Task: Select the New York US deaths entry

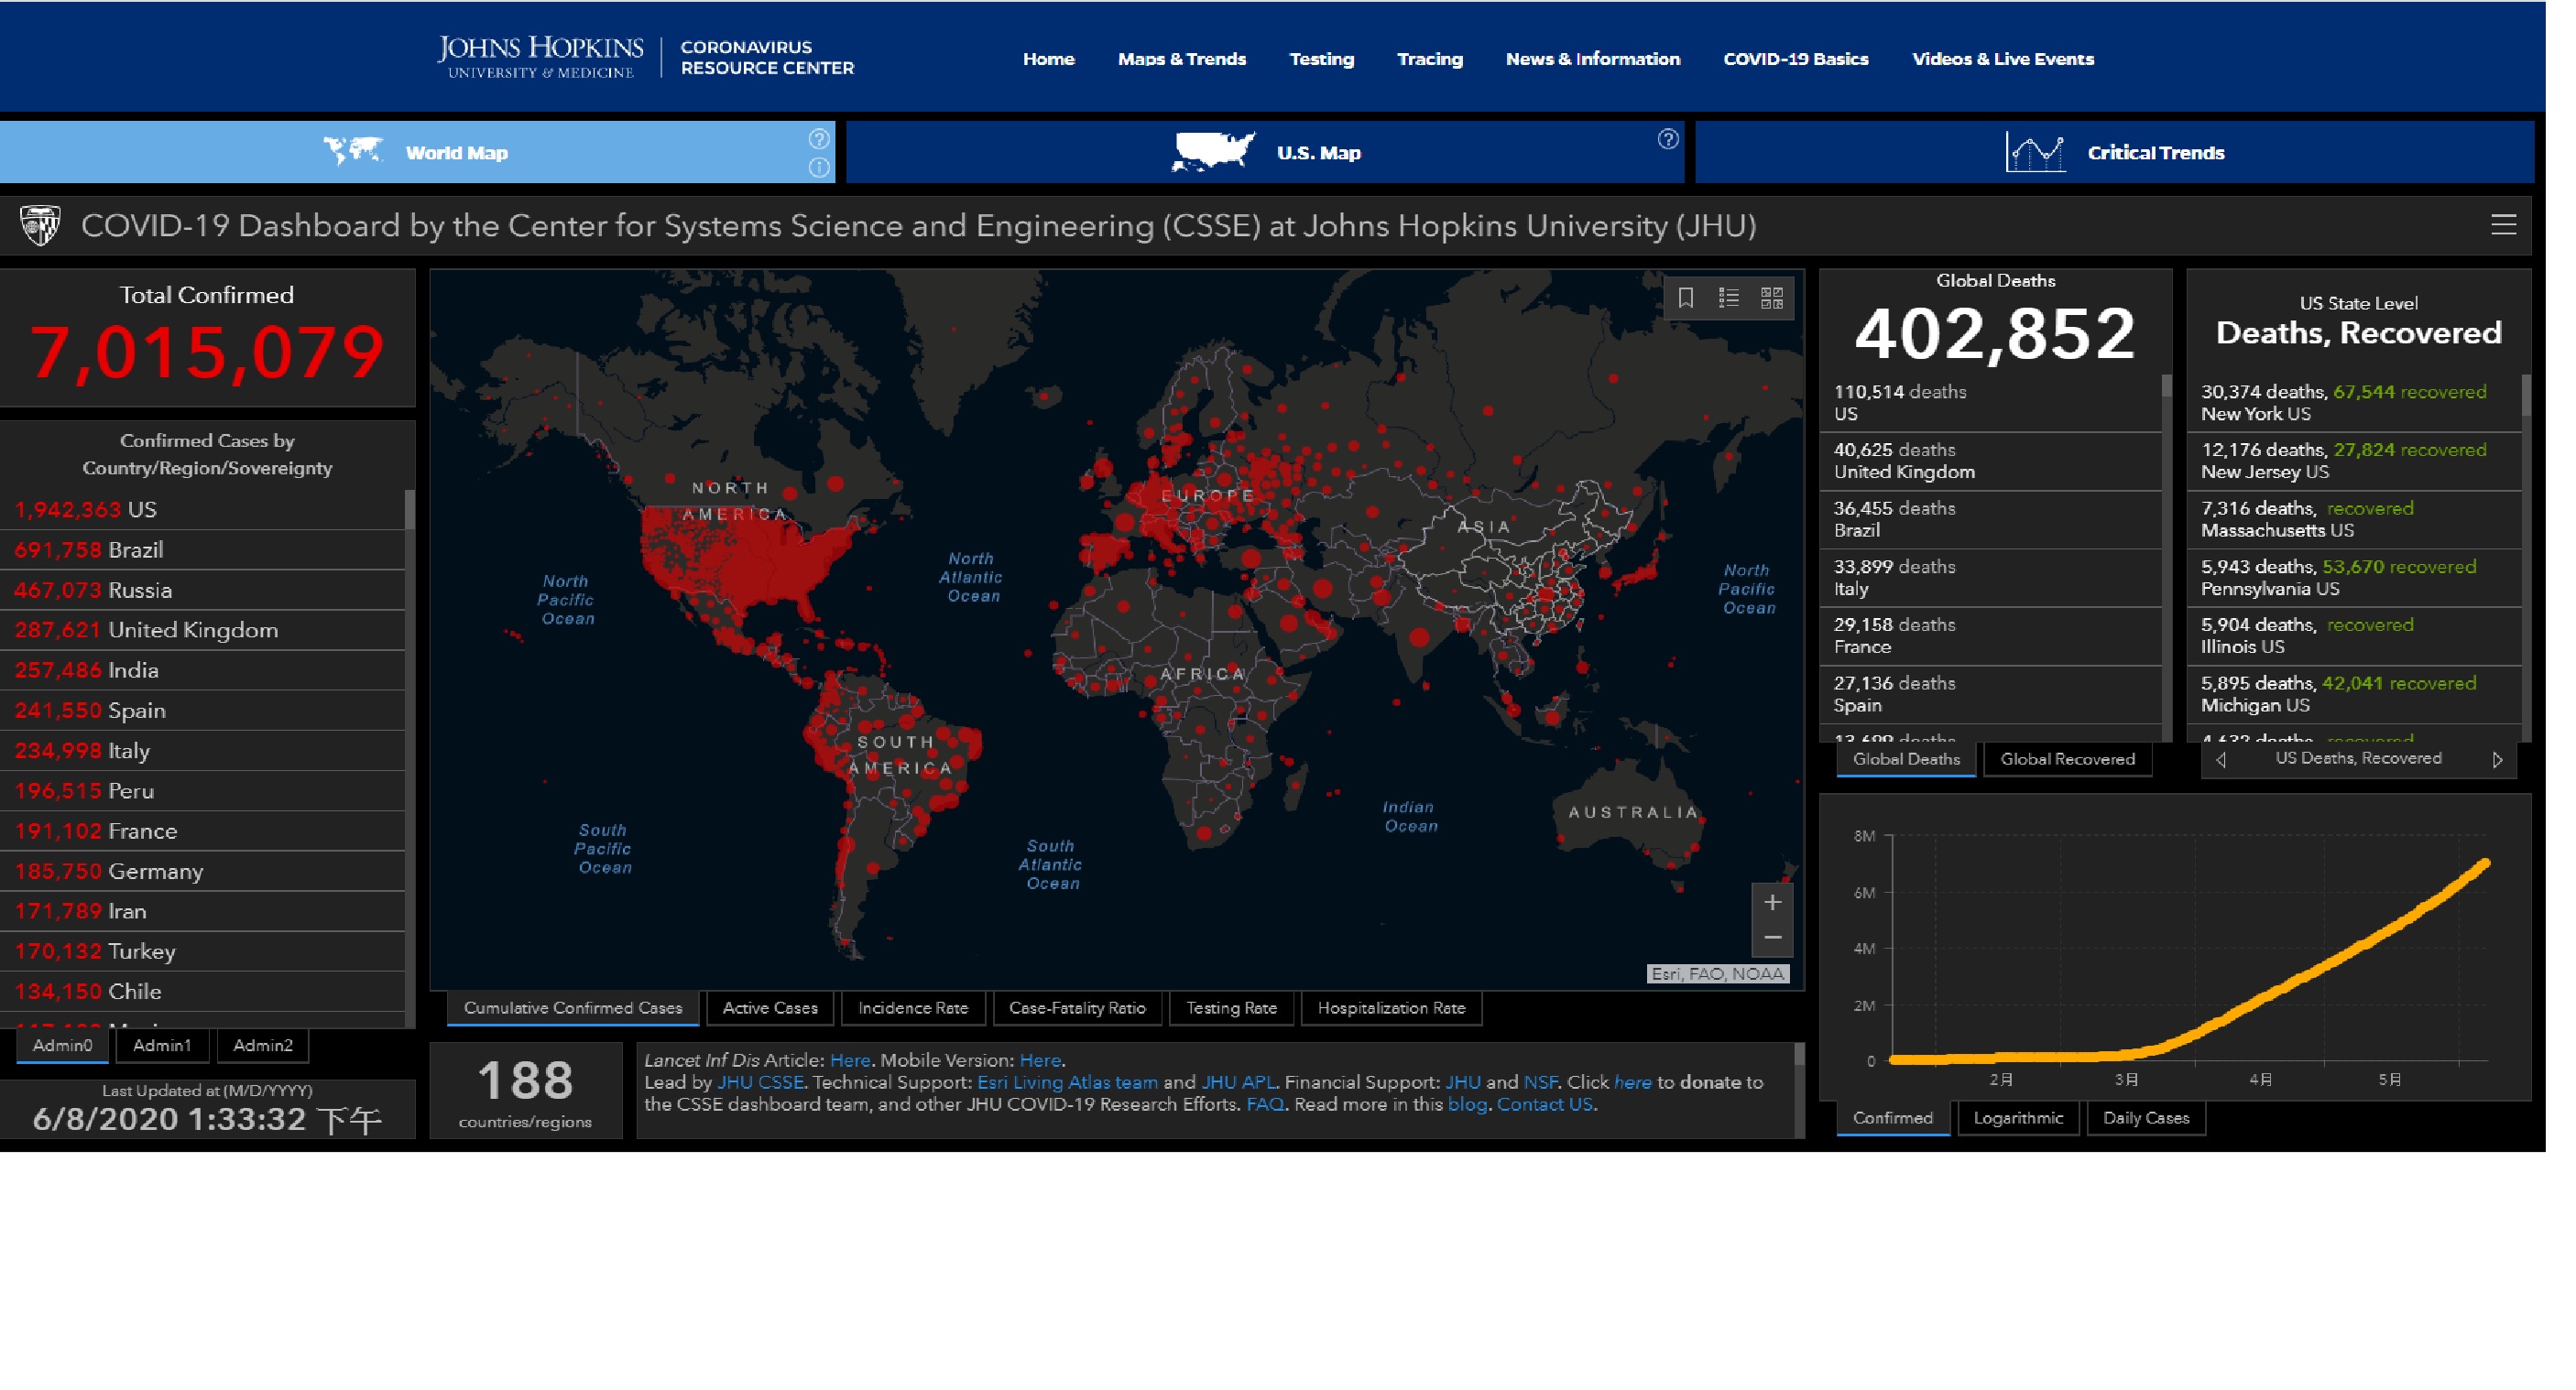Action: 2354,403
